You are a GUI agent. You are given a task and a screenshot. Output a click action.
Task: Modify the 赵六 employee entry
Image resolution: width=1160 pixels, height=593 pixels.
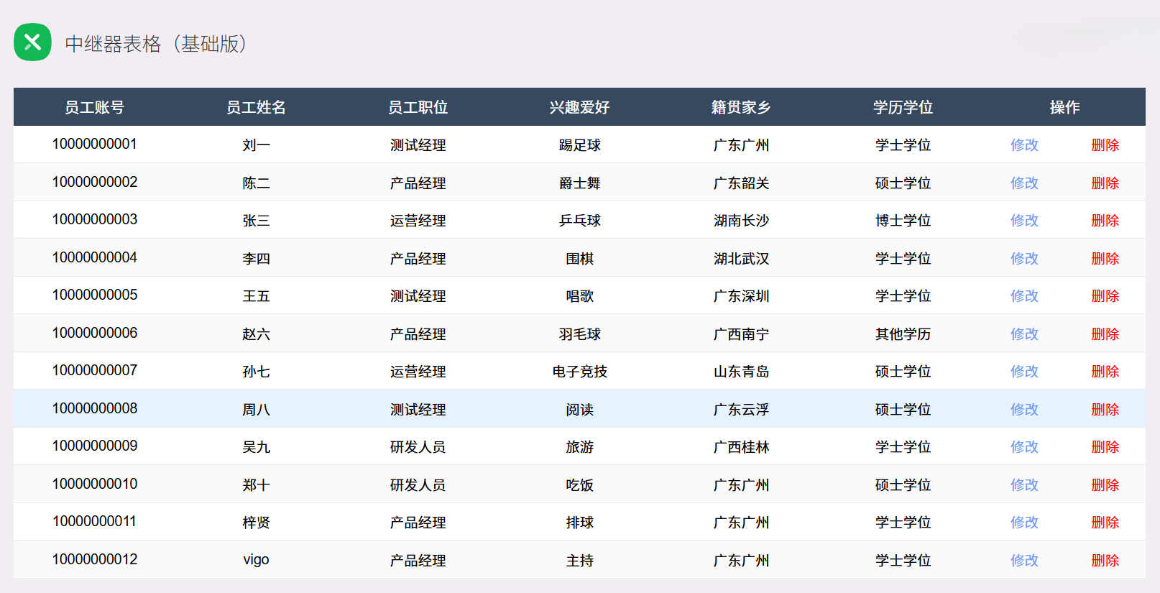1024,334
